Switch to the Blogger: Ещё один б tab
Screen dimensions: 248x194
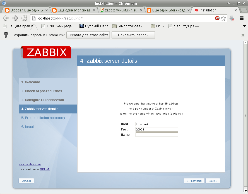(x=26, y=10)
